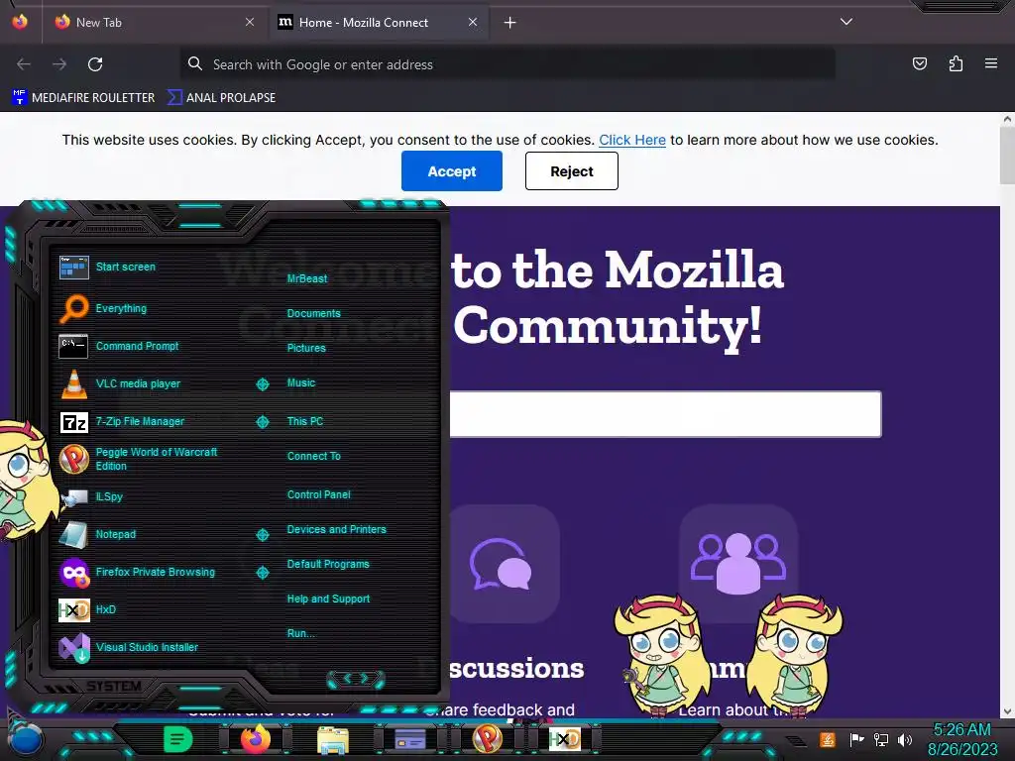Open a new tab with the plus button

coord(510,22)
